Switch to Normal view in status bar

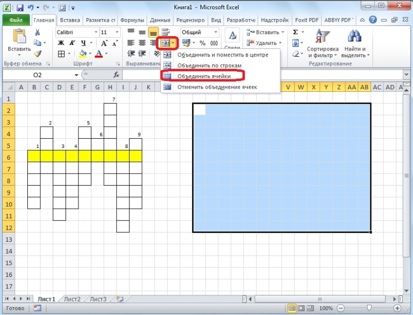(292, 308)
